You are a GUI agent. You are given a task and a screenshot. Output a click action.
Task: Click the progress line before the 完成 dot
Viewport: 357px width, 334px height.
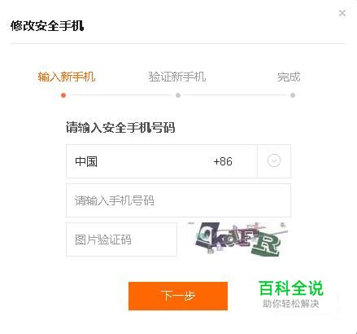235,95
